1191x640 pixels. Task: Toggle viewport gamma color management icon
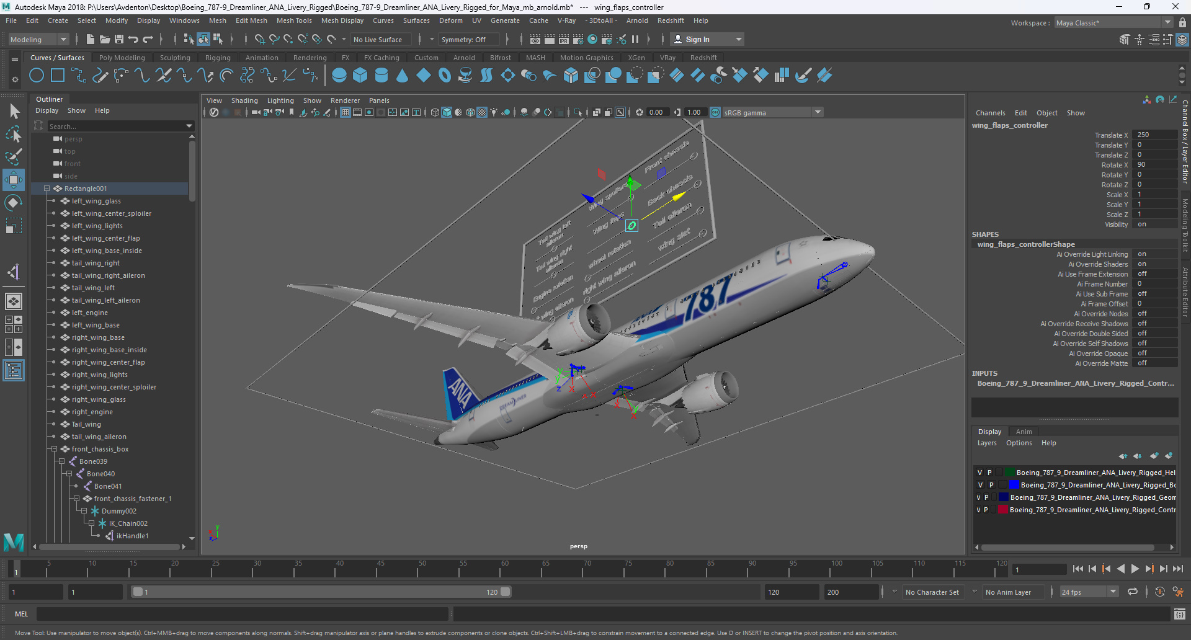[x=715, y=112]
